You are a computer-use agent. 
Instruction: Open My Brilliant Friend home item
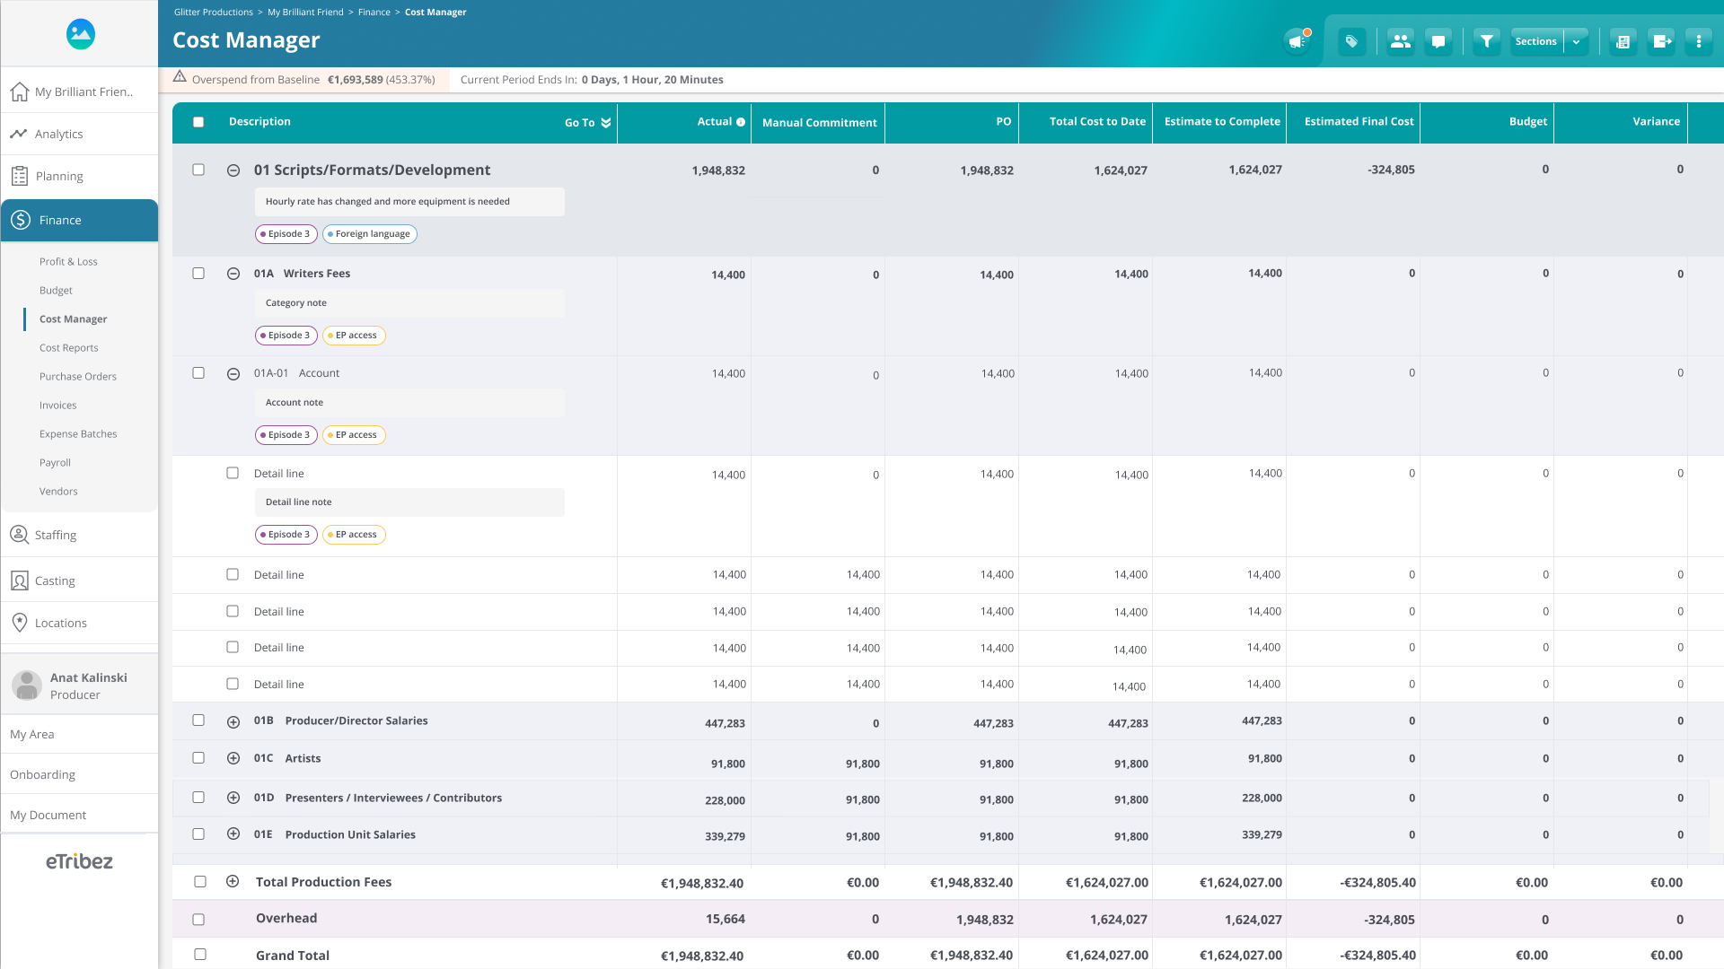pos(79,92)
